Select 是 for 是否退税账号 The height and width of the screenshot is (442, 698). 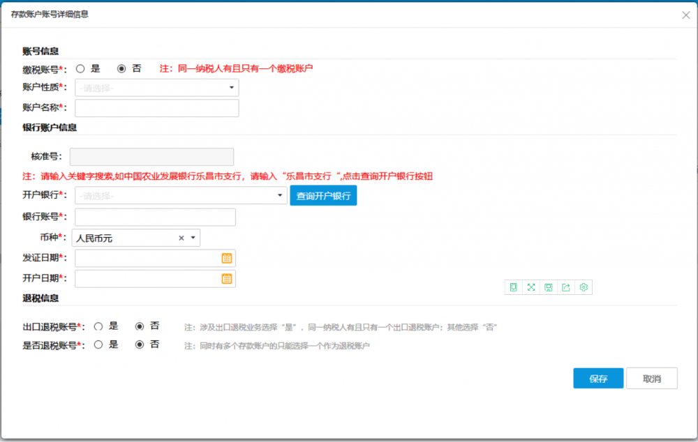(98, 344)
